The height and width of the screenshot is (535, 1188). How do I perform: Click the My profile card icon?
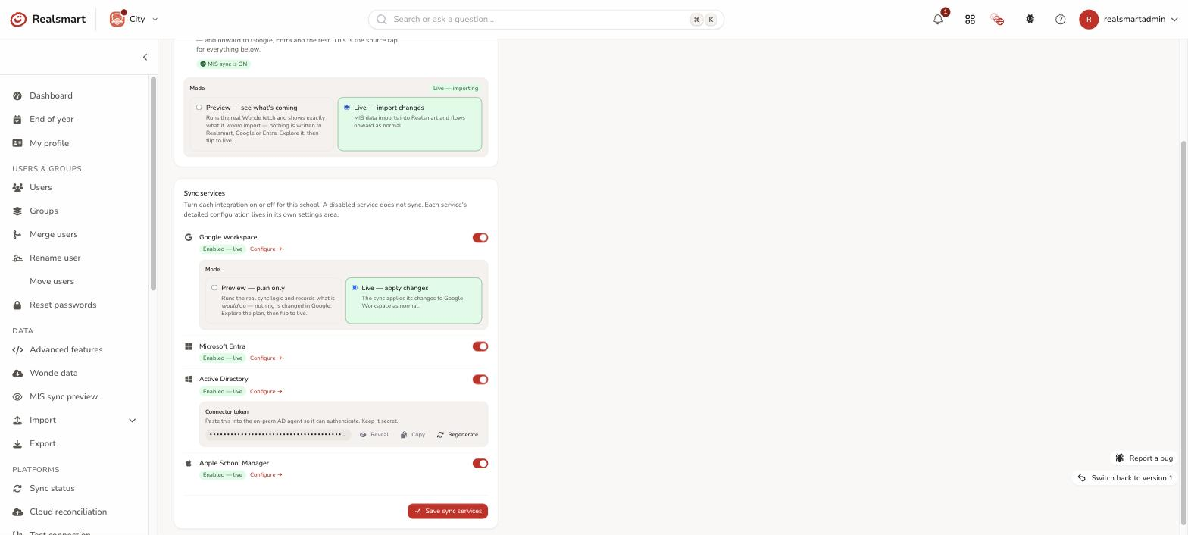(x=17, y=143)
